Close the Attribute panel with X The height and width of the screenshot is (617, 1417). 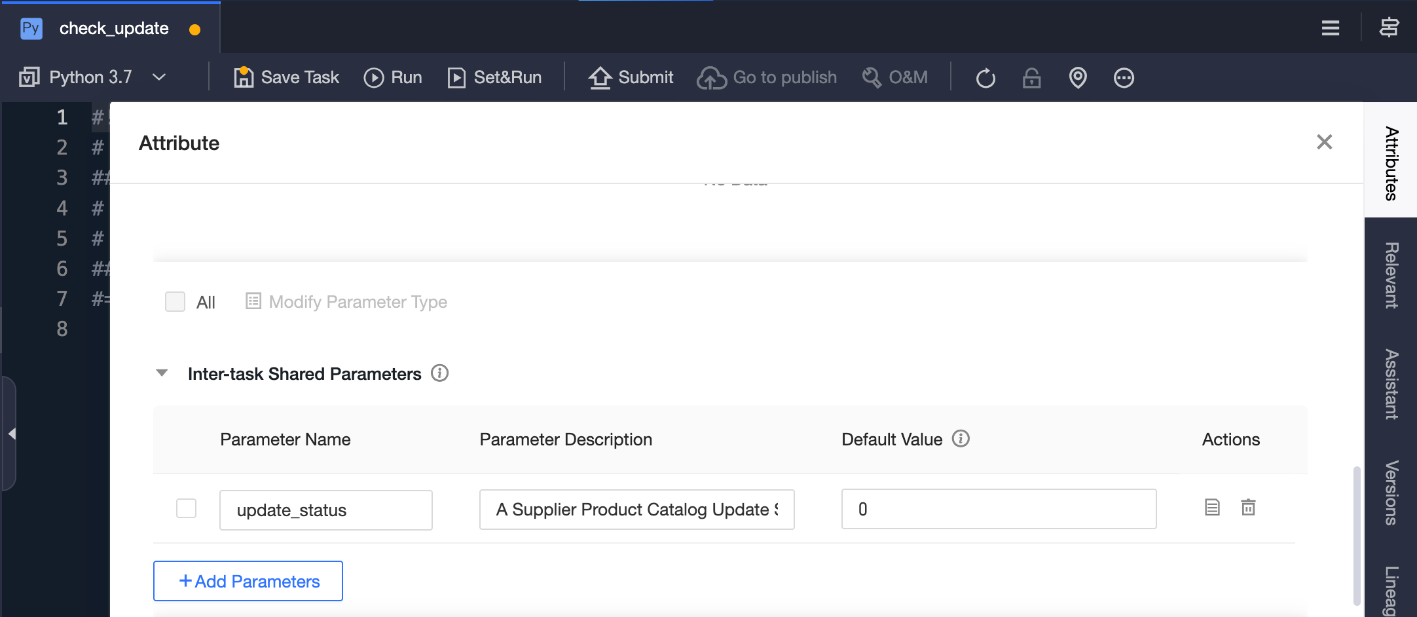(x=1324, y=142)
